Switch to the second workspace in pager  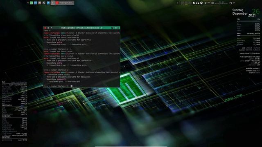(x=186, y=3)
